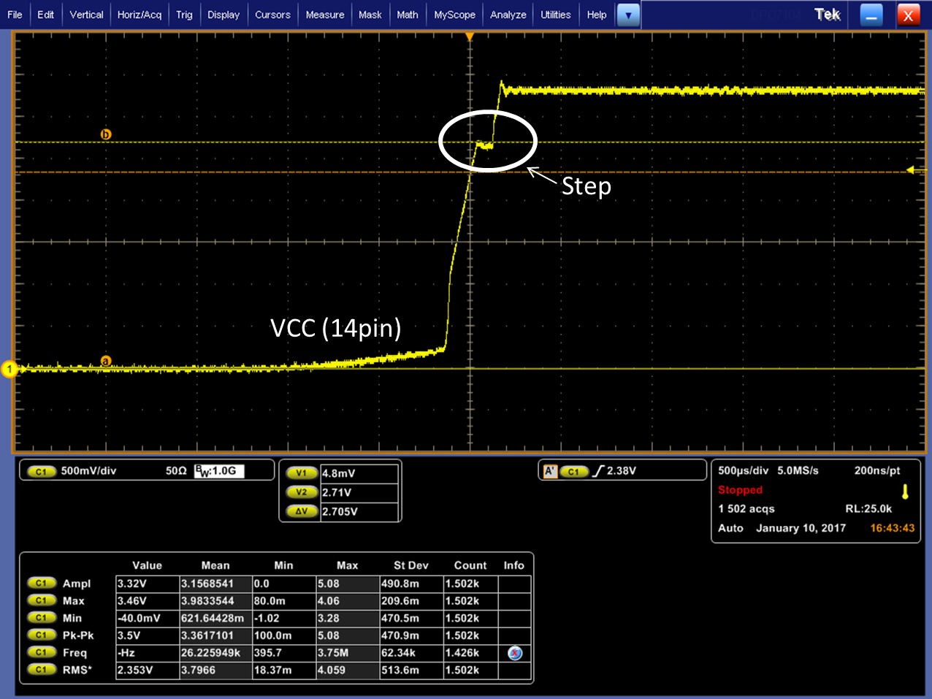Click the St Dev column header

click(411, 565)
